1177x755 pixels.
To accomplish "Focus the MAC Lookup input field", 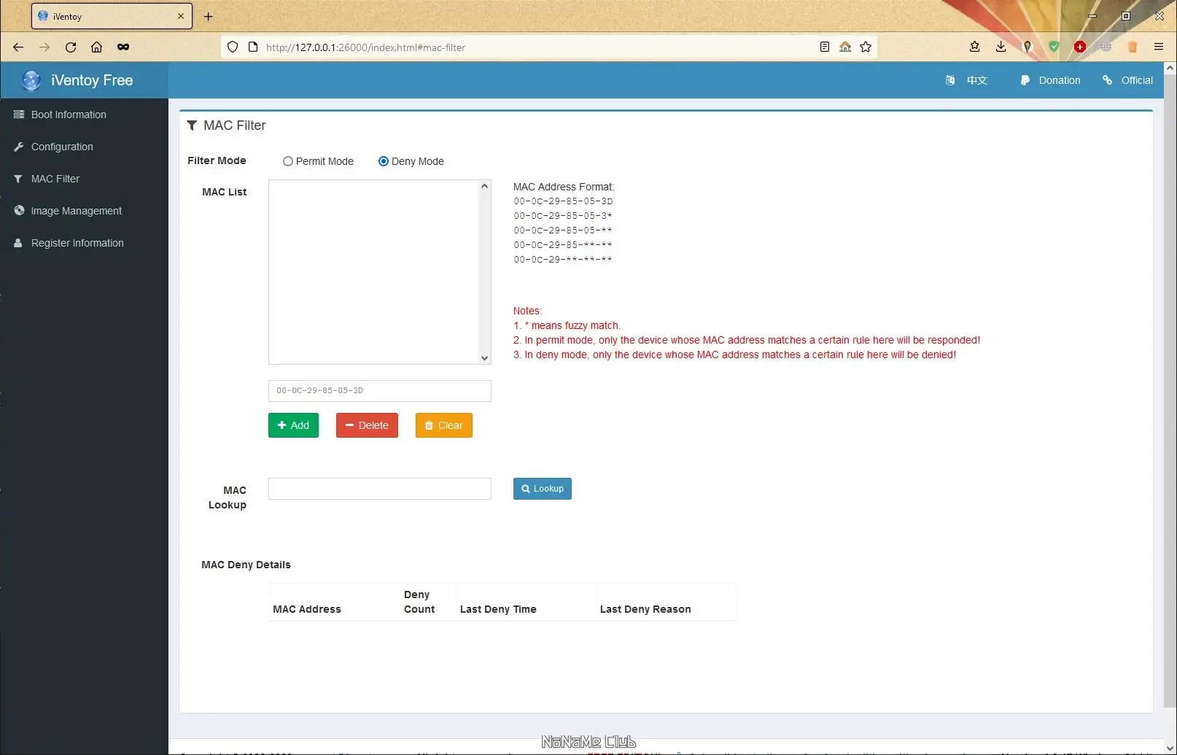I will click(380, 489).
